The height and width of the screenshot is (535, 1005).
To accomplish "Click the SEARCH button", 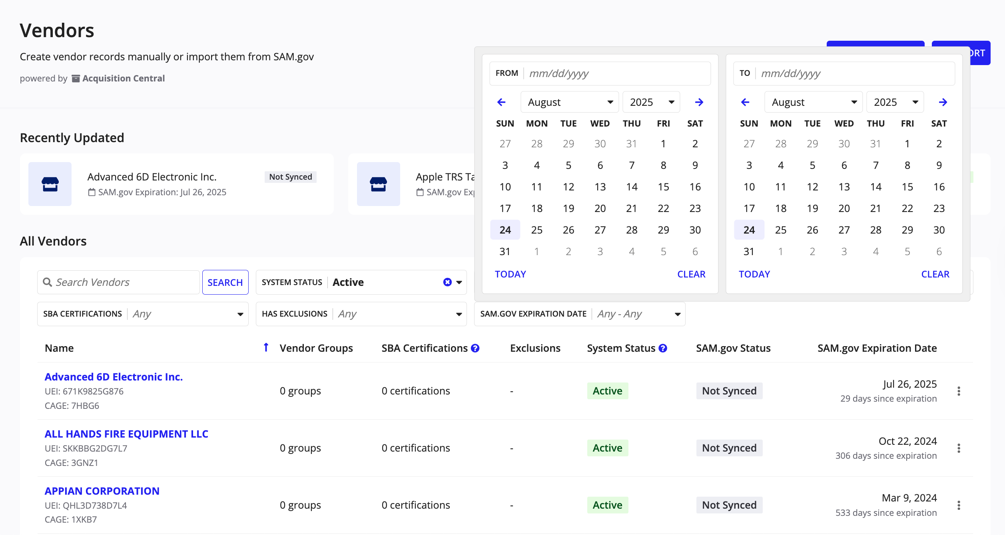I will coord(225,282).
